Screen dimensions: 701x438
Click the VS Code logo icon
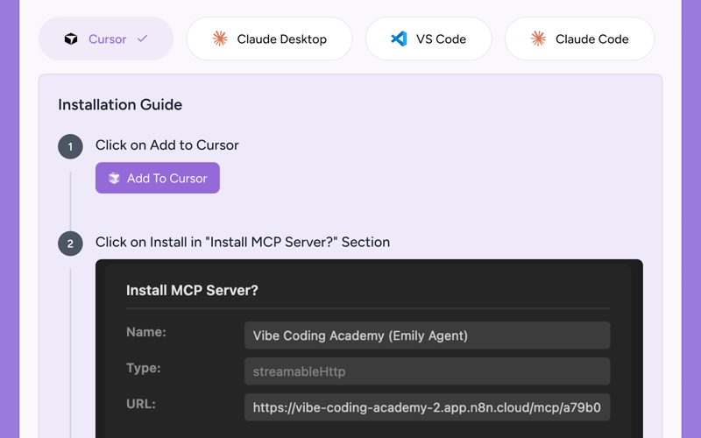[399, 39]
